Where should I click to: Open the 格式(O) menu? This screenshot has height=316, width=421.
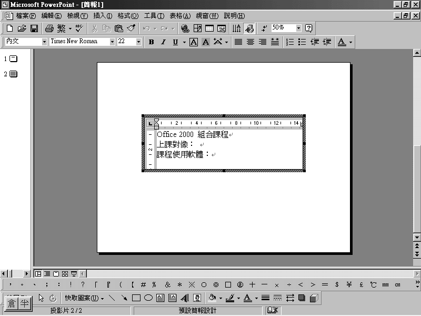point(128,16)
